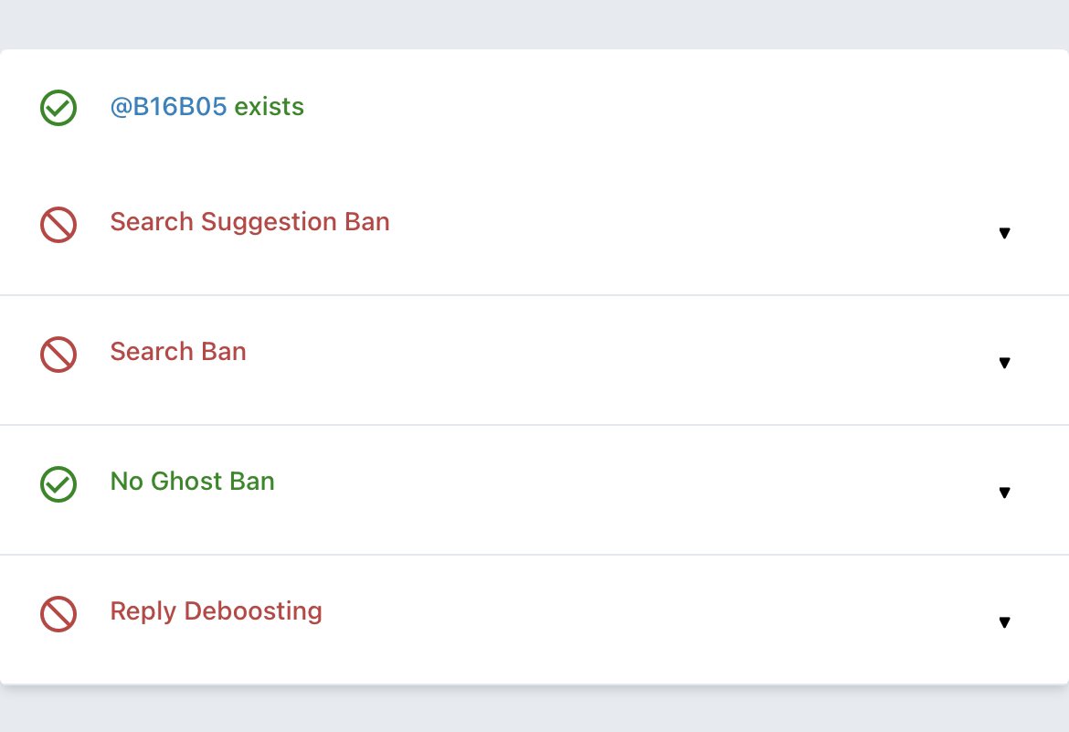
Task: Expand the No Ghost Ban details arrow
Action: (1004, 493)
